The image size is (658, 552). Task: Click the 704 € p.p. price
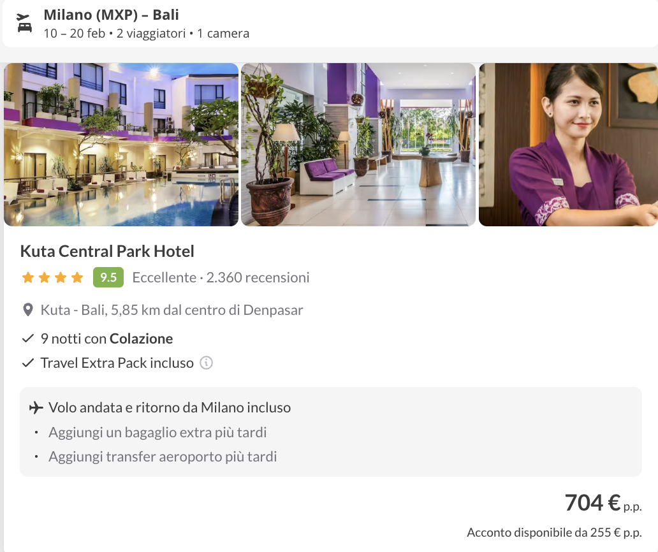[x=603, y=503]
